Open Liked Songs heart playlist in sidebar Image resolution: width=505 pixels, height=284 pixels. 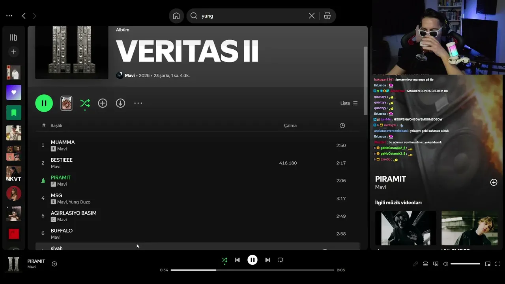pos(14,92)
